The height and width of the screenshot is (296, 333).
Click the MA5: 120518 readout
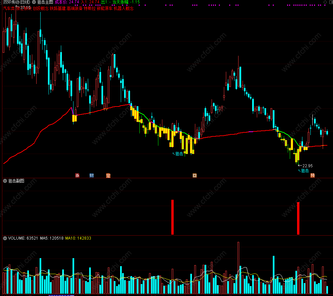[52, 238]
